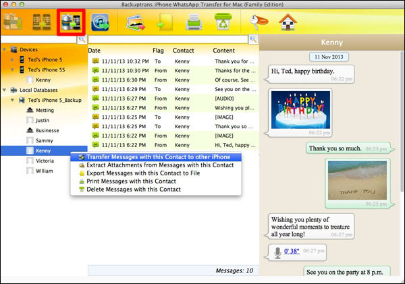Select the Sammy contact
The width and height of the screenshot is (405, 284).
tap(44, 140)
